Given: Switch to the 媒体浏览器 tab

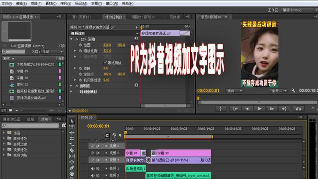Looking at the screenshot, I should point(11,119).
